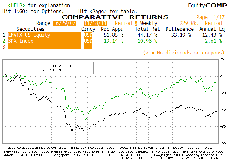This screenshot has height=164, width=230.
Task: Click the Difference column header
Action: click(180, 29)
